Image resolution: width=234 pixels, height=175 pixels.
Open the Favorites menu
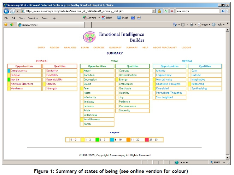pos(33,18)
